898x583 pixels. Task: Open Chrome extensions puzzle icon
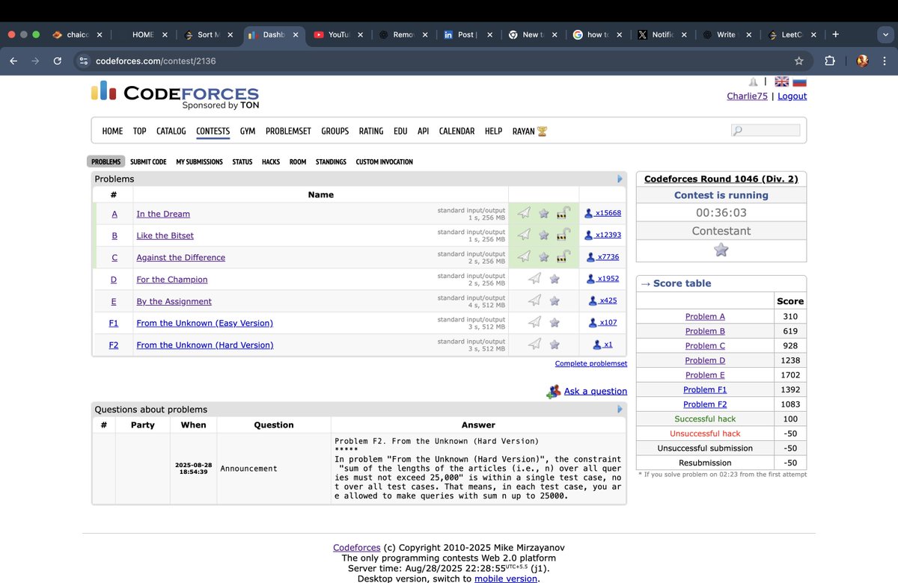click(x=829, y=61)
